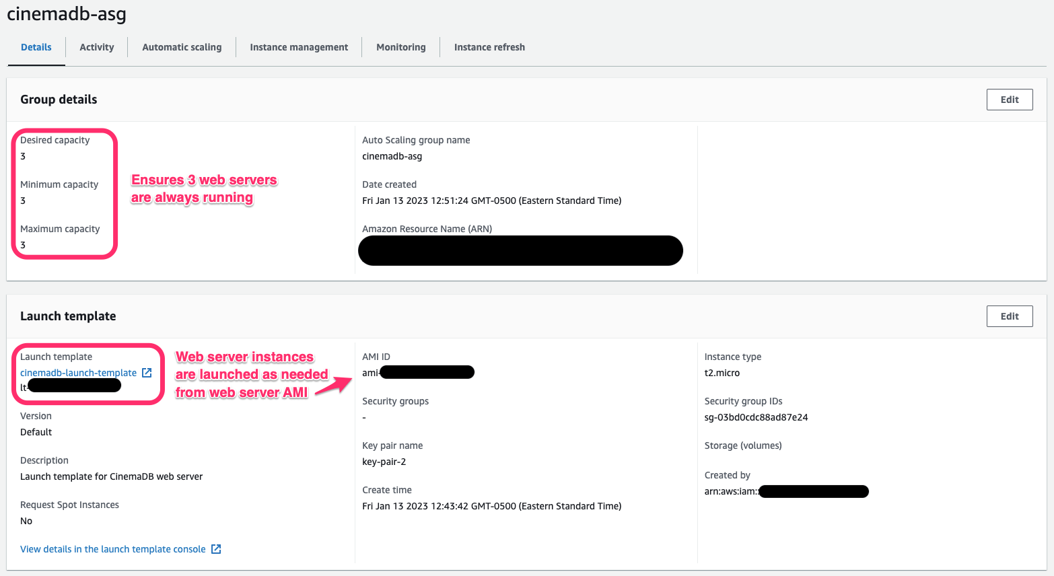Viewport: 1054px width, 576px height.
Task: Go to the Instance management tab
Action: [299, 47]
